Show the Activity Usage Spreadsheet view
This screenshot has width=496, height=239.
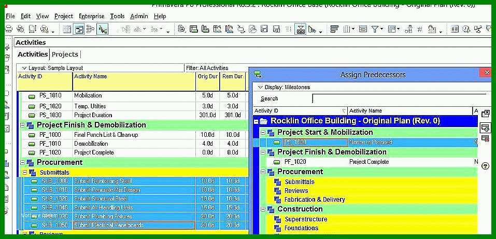click(x=91, y=30)
